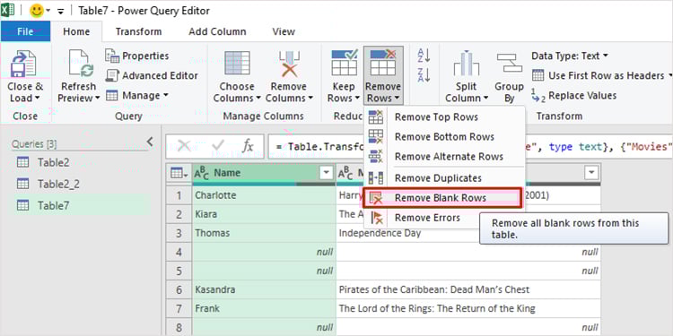
Task: Click the Remove Errors icon
Action: [376, 218]
